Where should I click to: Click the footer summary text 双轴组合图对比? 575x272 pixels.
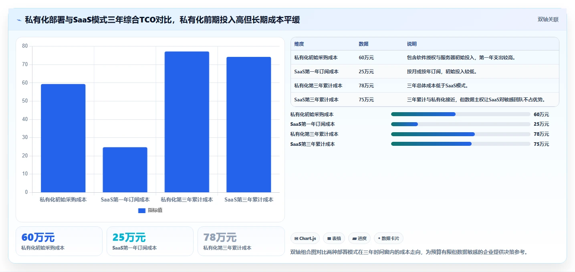(x=409, y=252)
